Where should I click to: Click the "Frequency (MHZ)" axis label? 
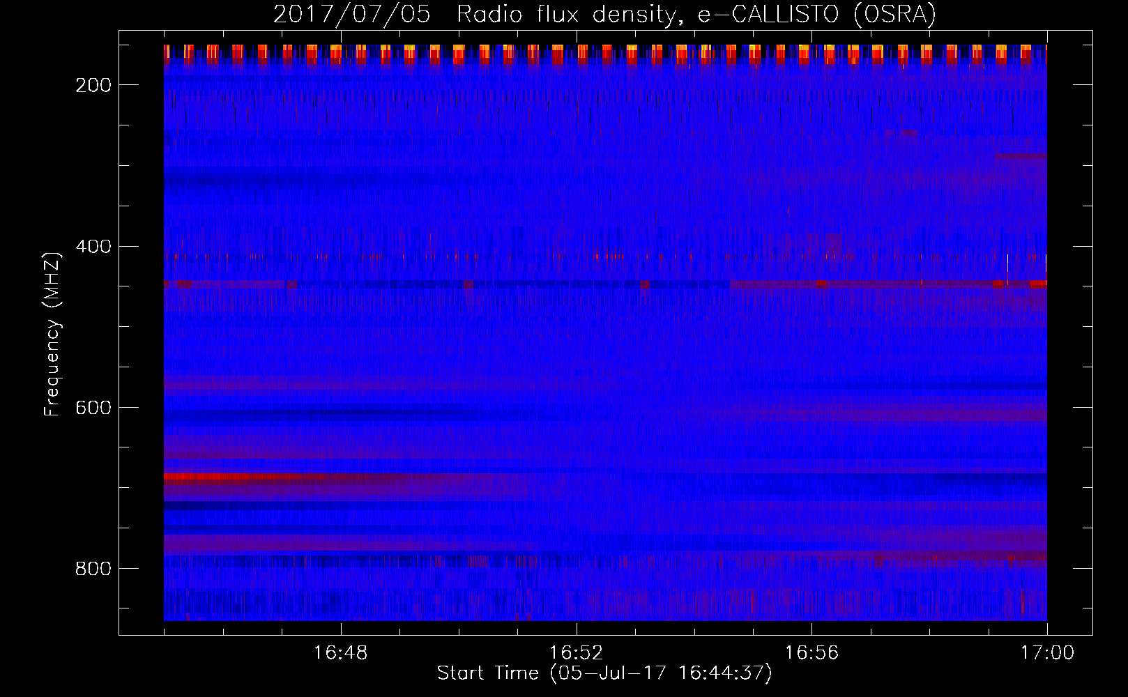[52, 334]
